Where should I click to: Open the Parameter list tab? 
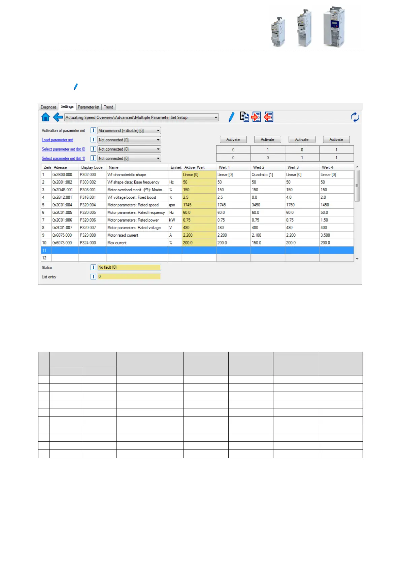pos(89,107)
